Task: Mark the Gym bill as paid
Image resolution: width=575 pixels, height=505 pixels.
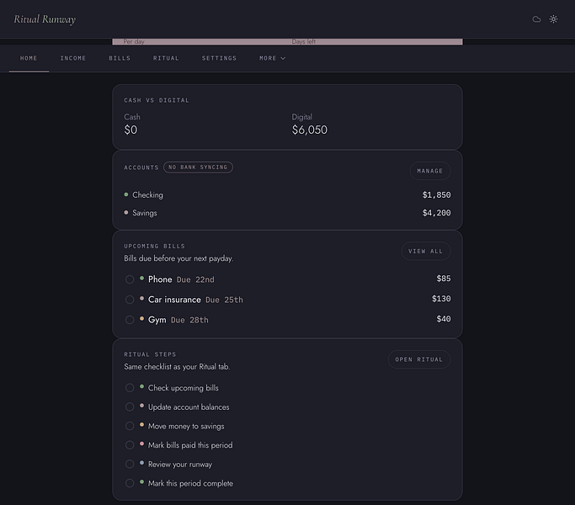Action: click(x=130, y=320)
